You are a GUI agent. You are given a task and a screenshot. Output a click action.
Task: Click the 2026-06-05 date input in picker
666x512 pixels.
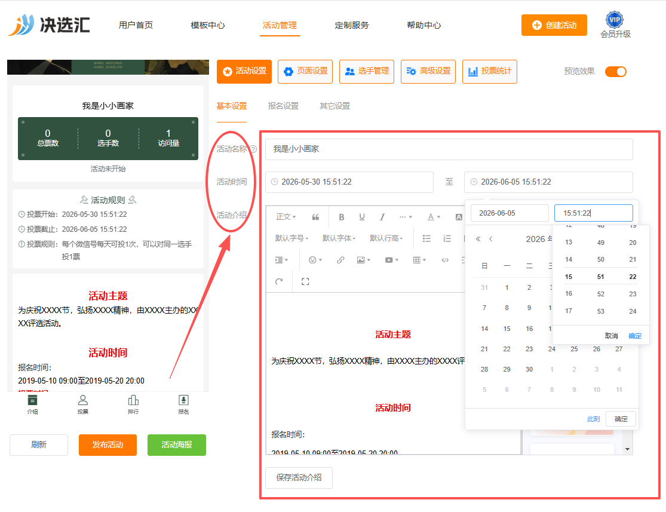510,213
